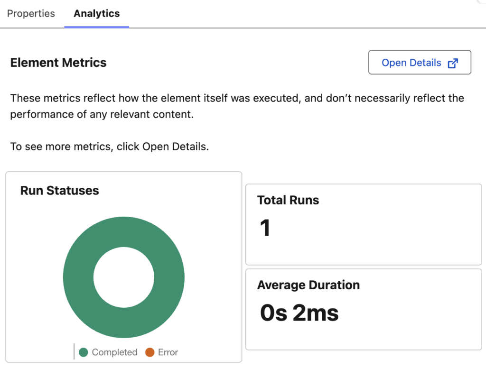Click the 'To see more metrics' hint text
This screenshot has height=368, width=486.
(109, 147)
